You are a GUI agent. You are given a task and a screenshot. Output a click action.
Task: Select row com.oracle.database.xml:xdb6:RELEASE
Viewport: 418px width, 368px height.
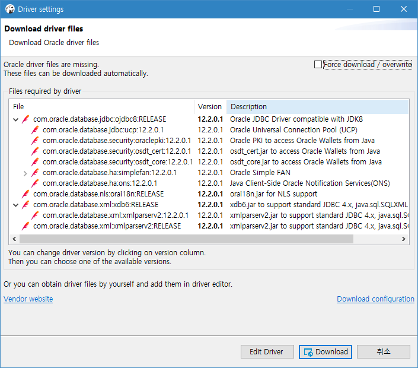[209, 204]
